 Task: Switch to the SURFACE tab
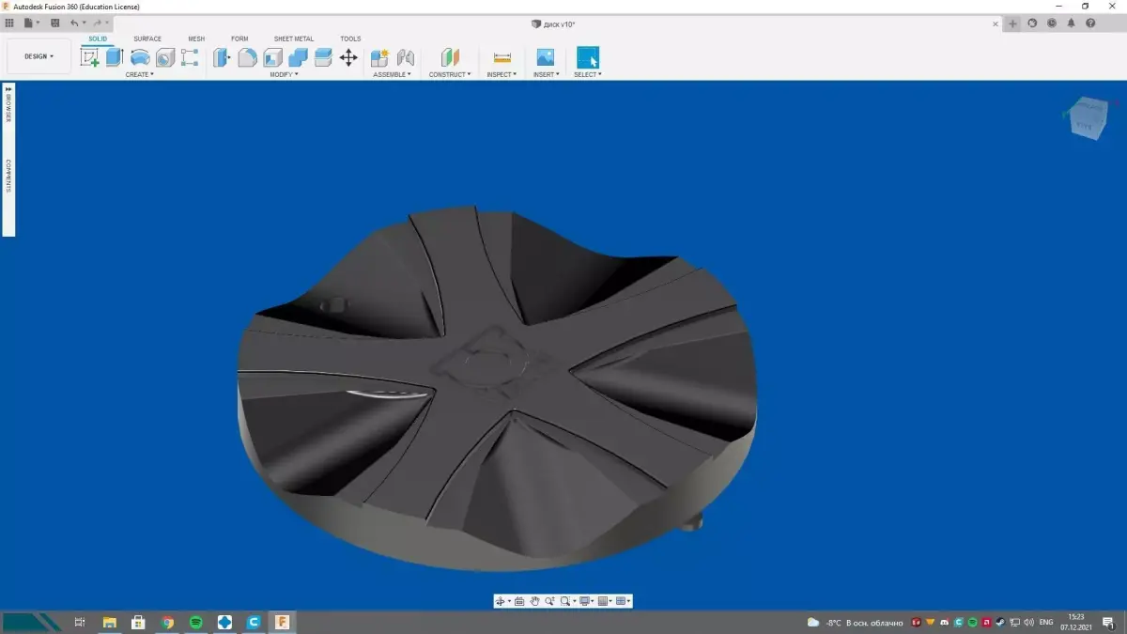pyautogui.click(x=147, y=39)
